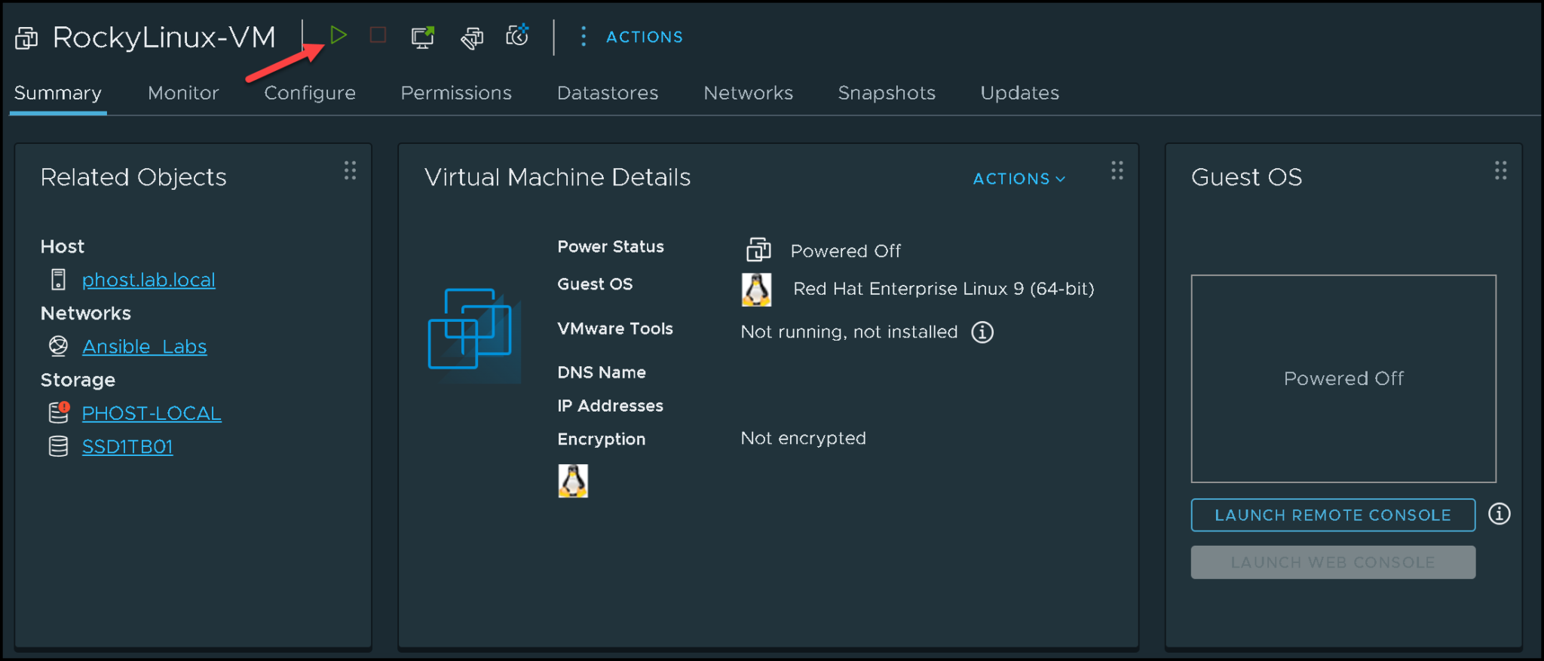Image resolution: width=1544 pixels, height=661 pixels.
Task: Click the Linux penguin icon under Encryption
Action: click(573, 481)
